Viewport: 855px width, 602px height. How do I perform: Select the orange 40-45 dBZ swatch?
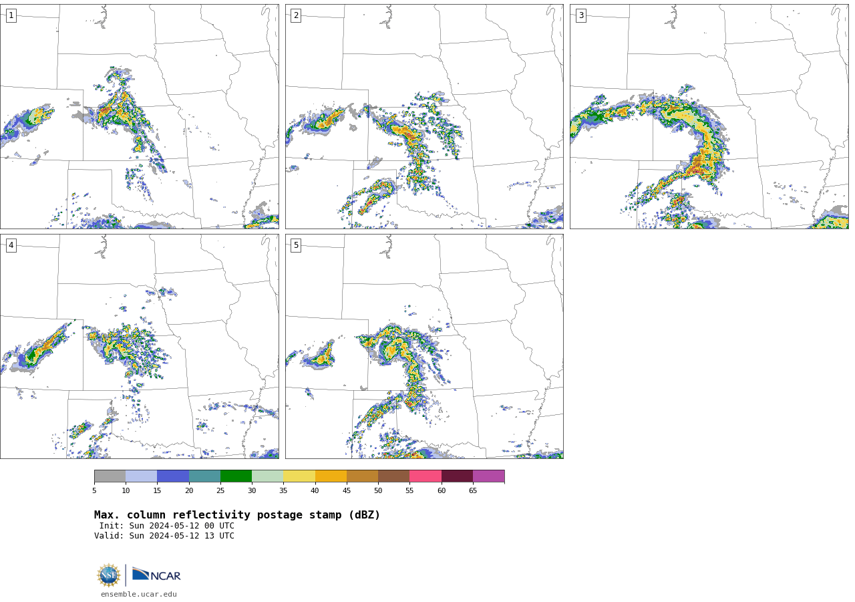[x=331, y=476]
